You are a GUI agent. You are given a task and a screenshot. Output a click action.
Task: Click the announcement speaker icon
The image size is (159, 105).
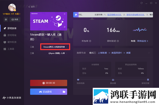click(x=76, y=15)
